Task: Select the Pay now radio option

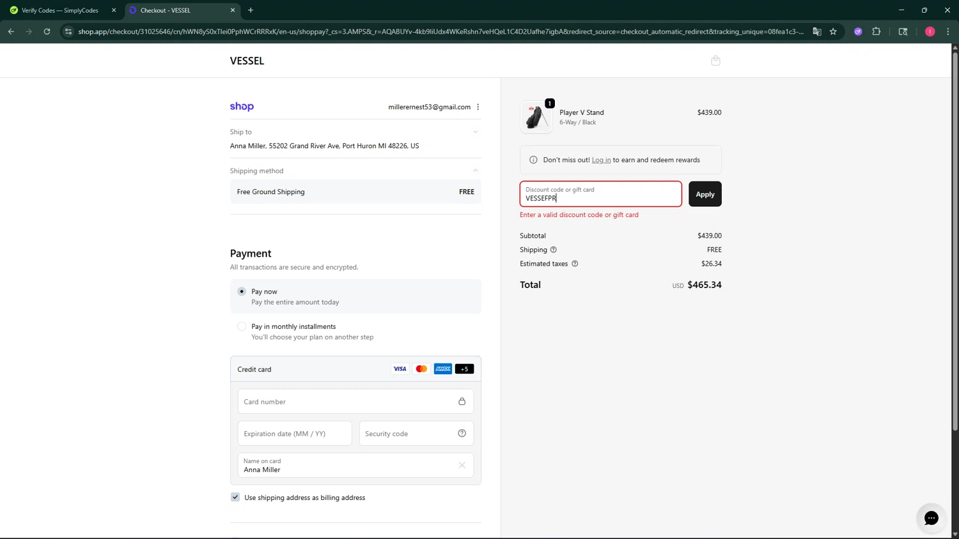Action: point(242,291)
